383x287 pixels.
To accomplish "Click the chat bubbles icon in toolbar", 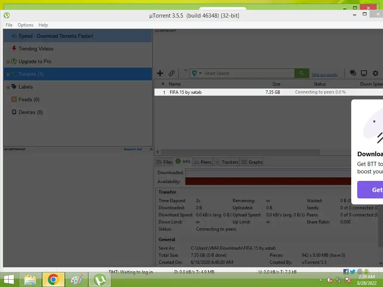I will [353, 73].
